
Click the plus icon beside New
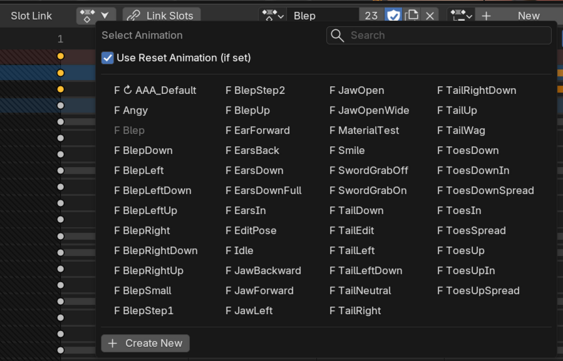[x=486, y=16]
